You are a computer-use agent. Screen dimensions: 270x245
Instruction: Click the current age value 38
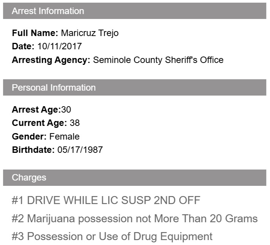click(75, 123)
